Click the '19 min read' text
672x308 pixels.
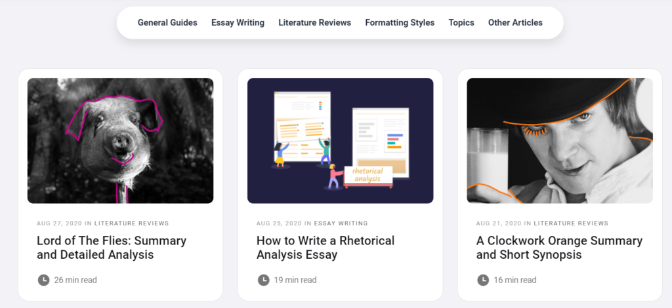coord(295,280)
